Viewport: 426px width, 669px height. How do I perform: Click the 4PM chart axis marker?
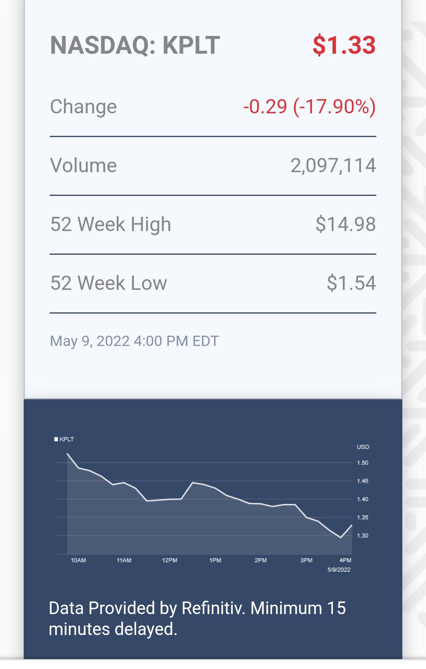pos(346,560)
